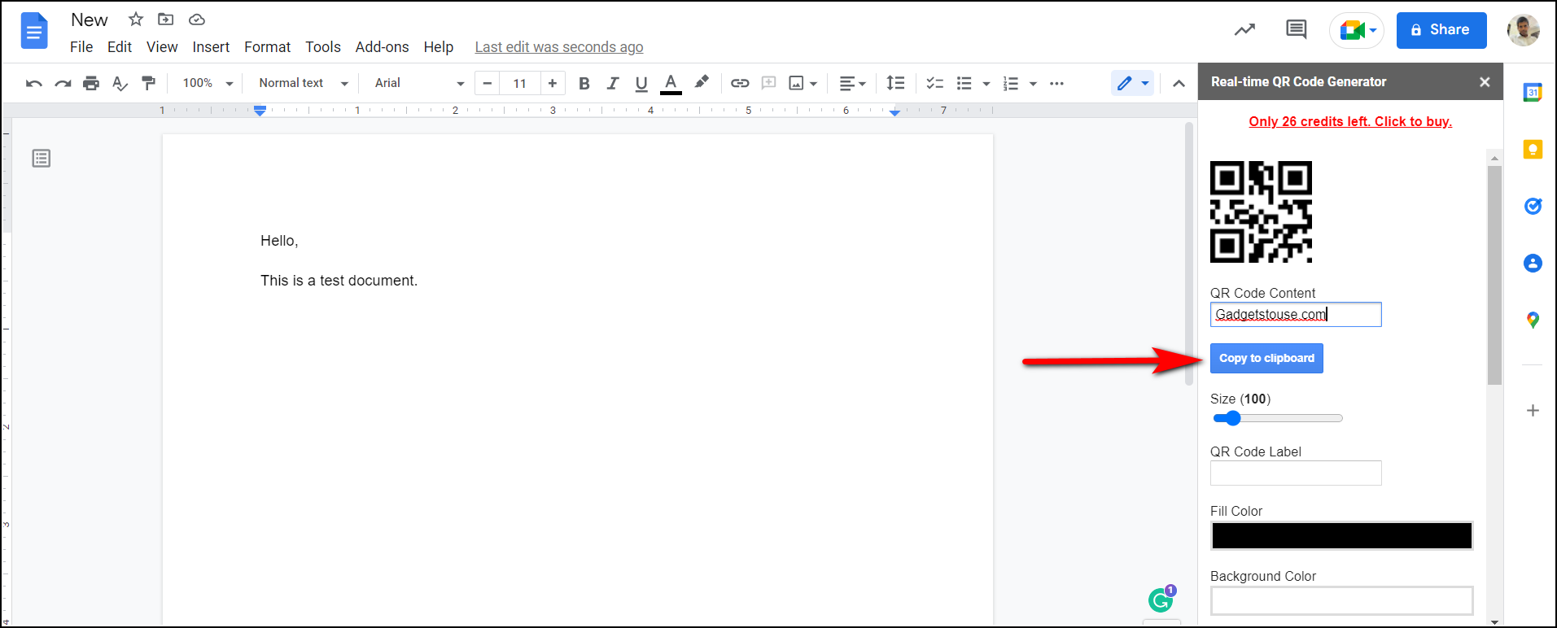Close the Real-time QR Code Generator panel
Screen dimensions: 1557x628
[x=1485, y=81]
